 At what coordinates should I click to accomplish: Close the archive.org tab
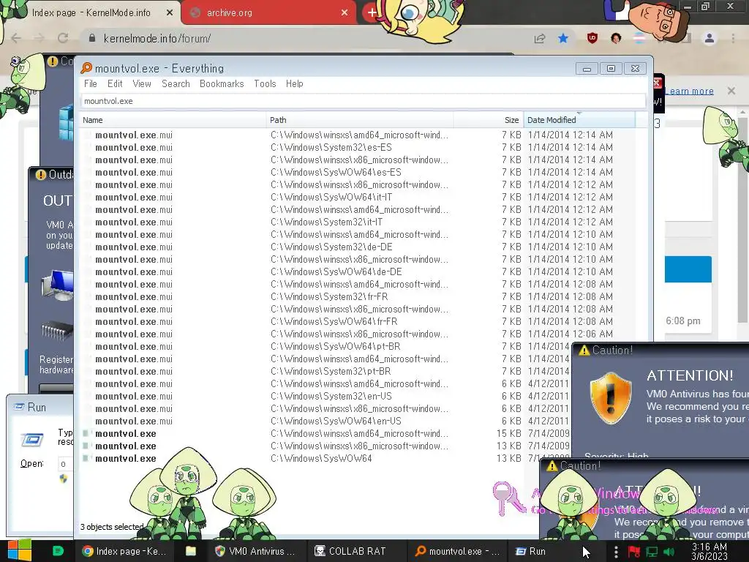345,13
